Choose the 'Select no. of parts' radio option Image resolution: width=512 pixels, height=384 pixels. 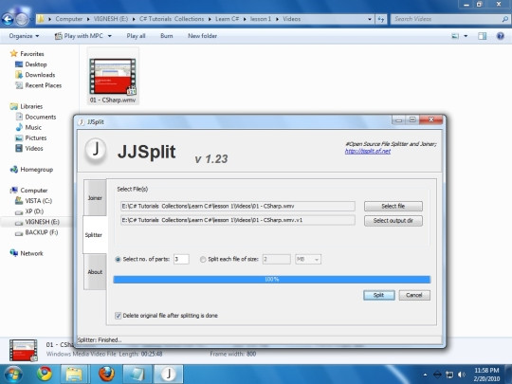(118, 259)
